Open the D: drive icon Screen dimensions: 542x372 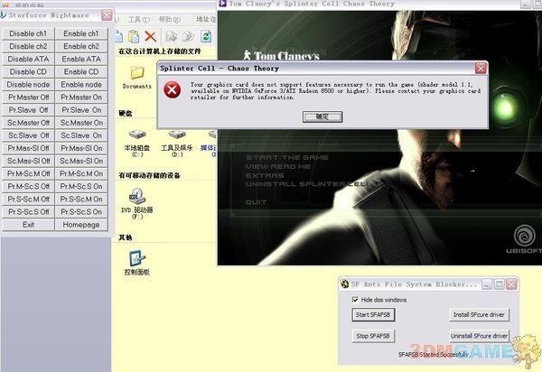(173, 135)
